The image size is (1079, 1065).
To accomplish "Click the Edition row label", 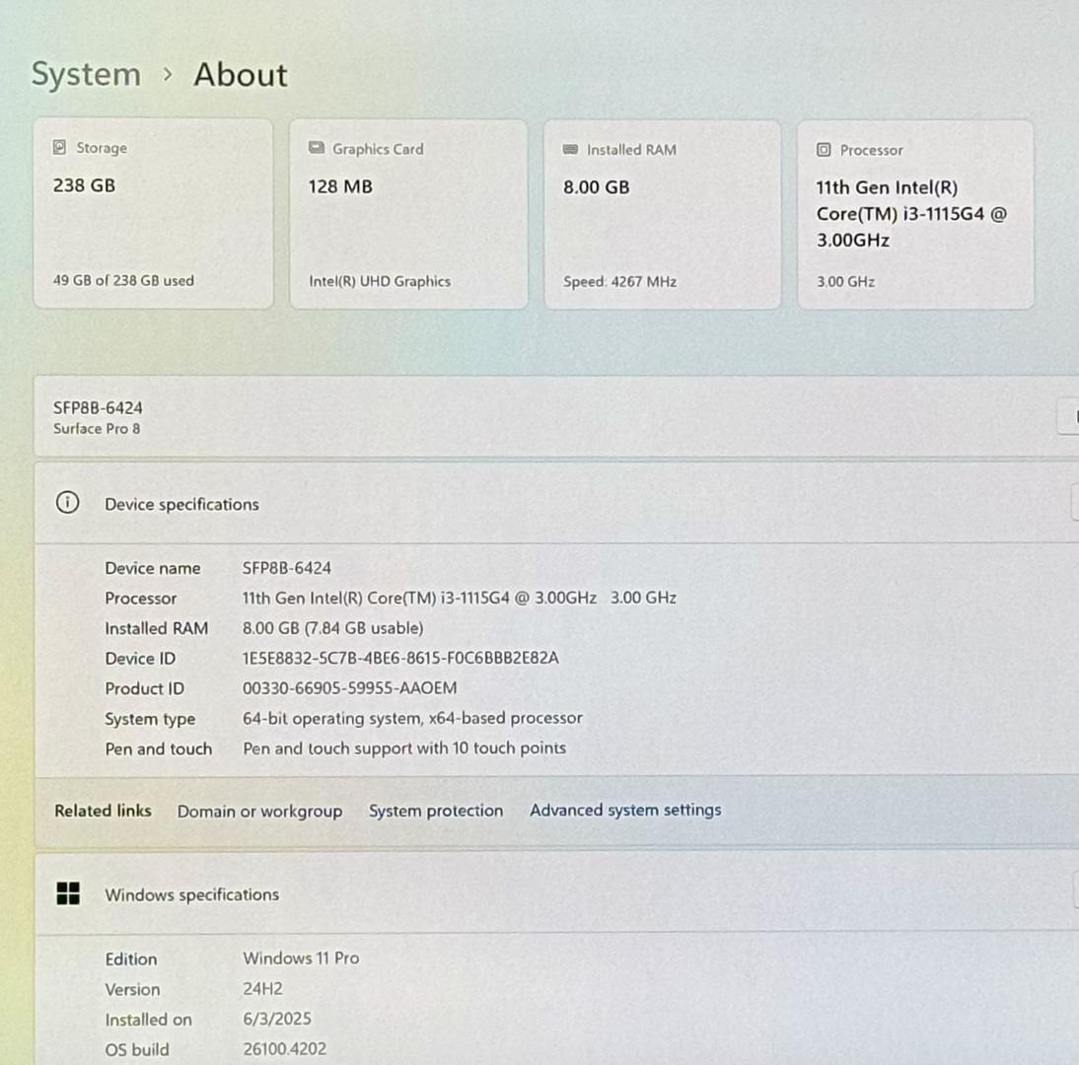I will coord(131,959).
